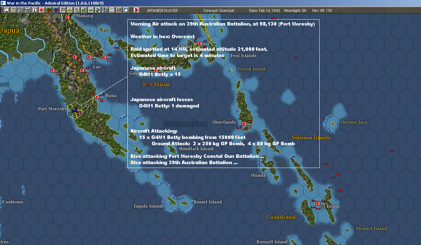Click 'Also attacking Port Moresby Coastal Gun Battalion' line

click(x=197, y=156)
